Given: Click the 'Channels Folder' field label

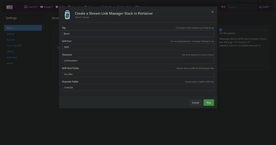Looking at the screenshot, I should click(70, 81).
